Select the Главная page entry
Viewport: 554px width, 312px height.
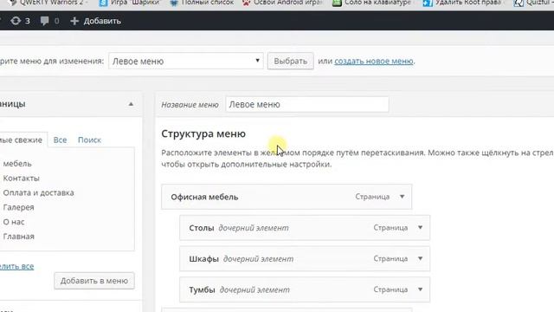[19, 236]
